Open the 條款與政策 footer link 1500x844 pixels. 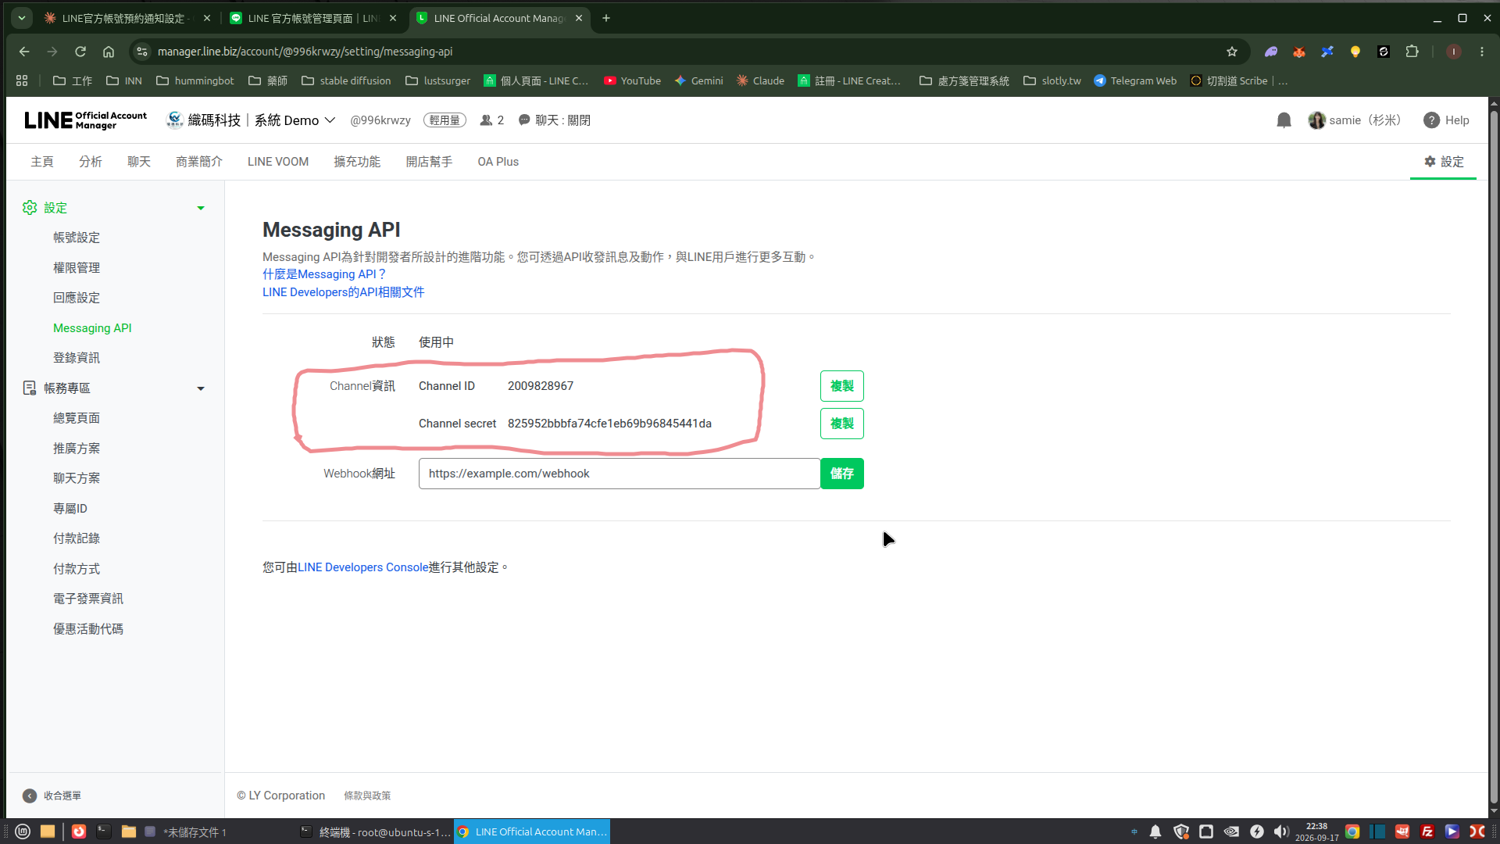click(x=367, y=796)
